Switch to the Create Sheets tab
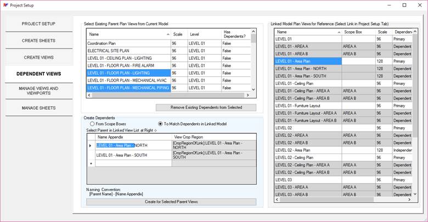This screenshot has height=222, width=428. pyautogui.click(x=39, y=41)
